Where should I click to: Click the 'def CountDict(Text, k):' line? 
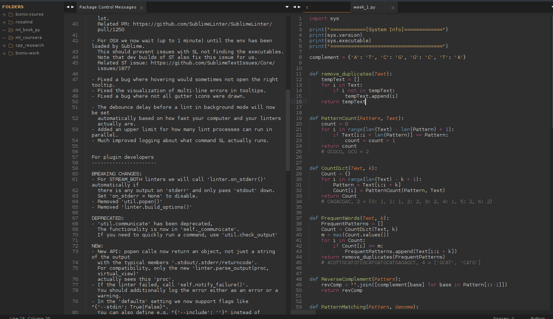pyautogui.click(x=343, y=168)
